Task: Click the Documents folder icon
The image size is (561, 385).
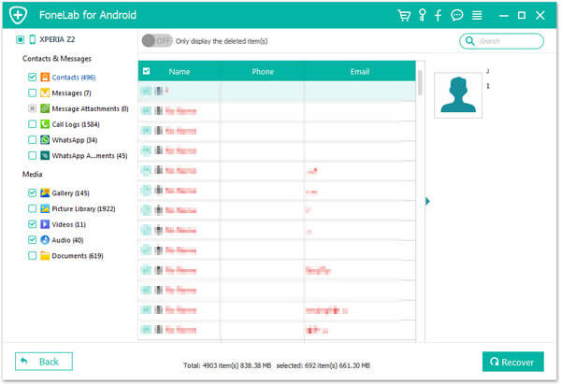Action: click(45, 255)
